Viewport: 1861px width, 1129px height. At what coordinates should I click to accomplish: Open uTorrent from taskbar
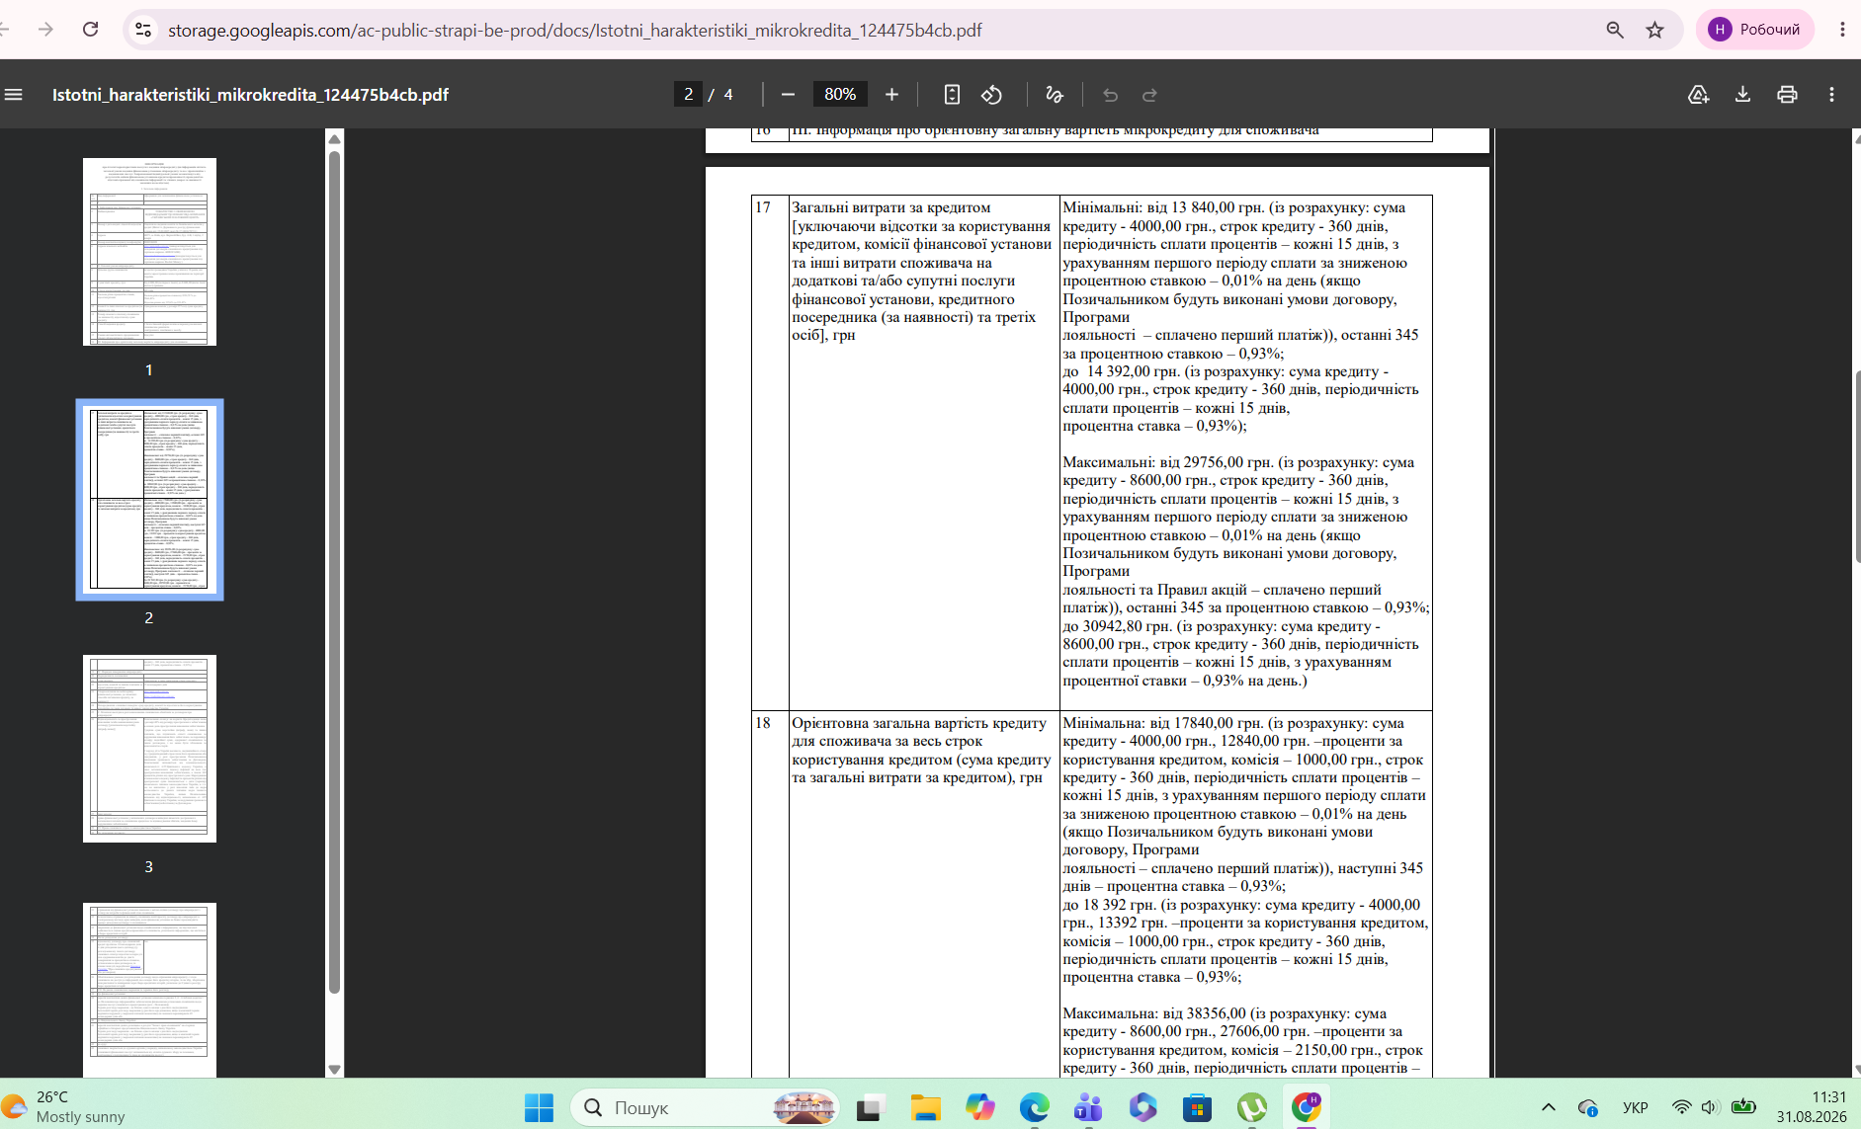click(1252, 1108)
